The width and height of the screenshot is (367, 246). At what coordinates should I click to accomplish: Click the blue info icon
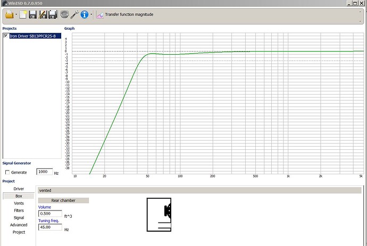click(85, 14)
